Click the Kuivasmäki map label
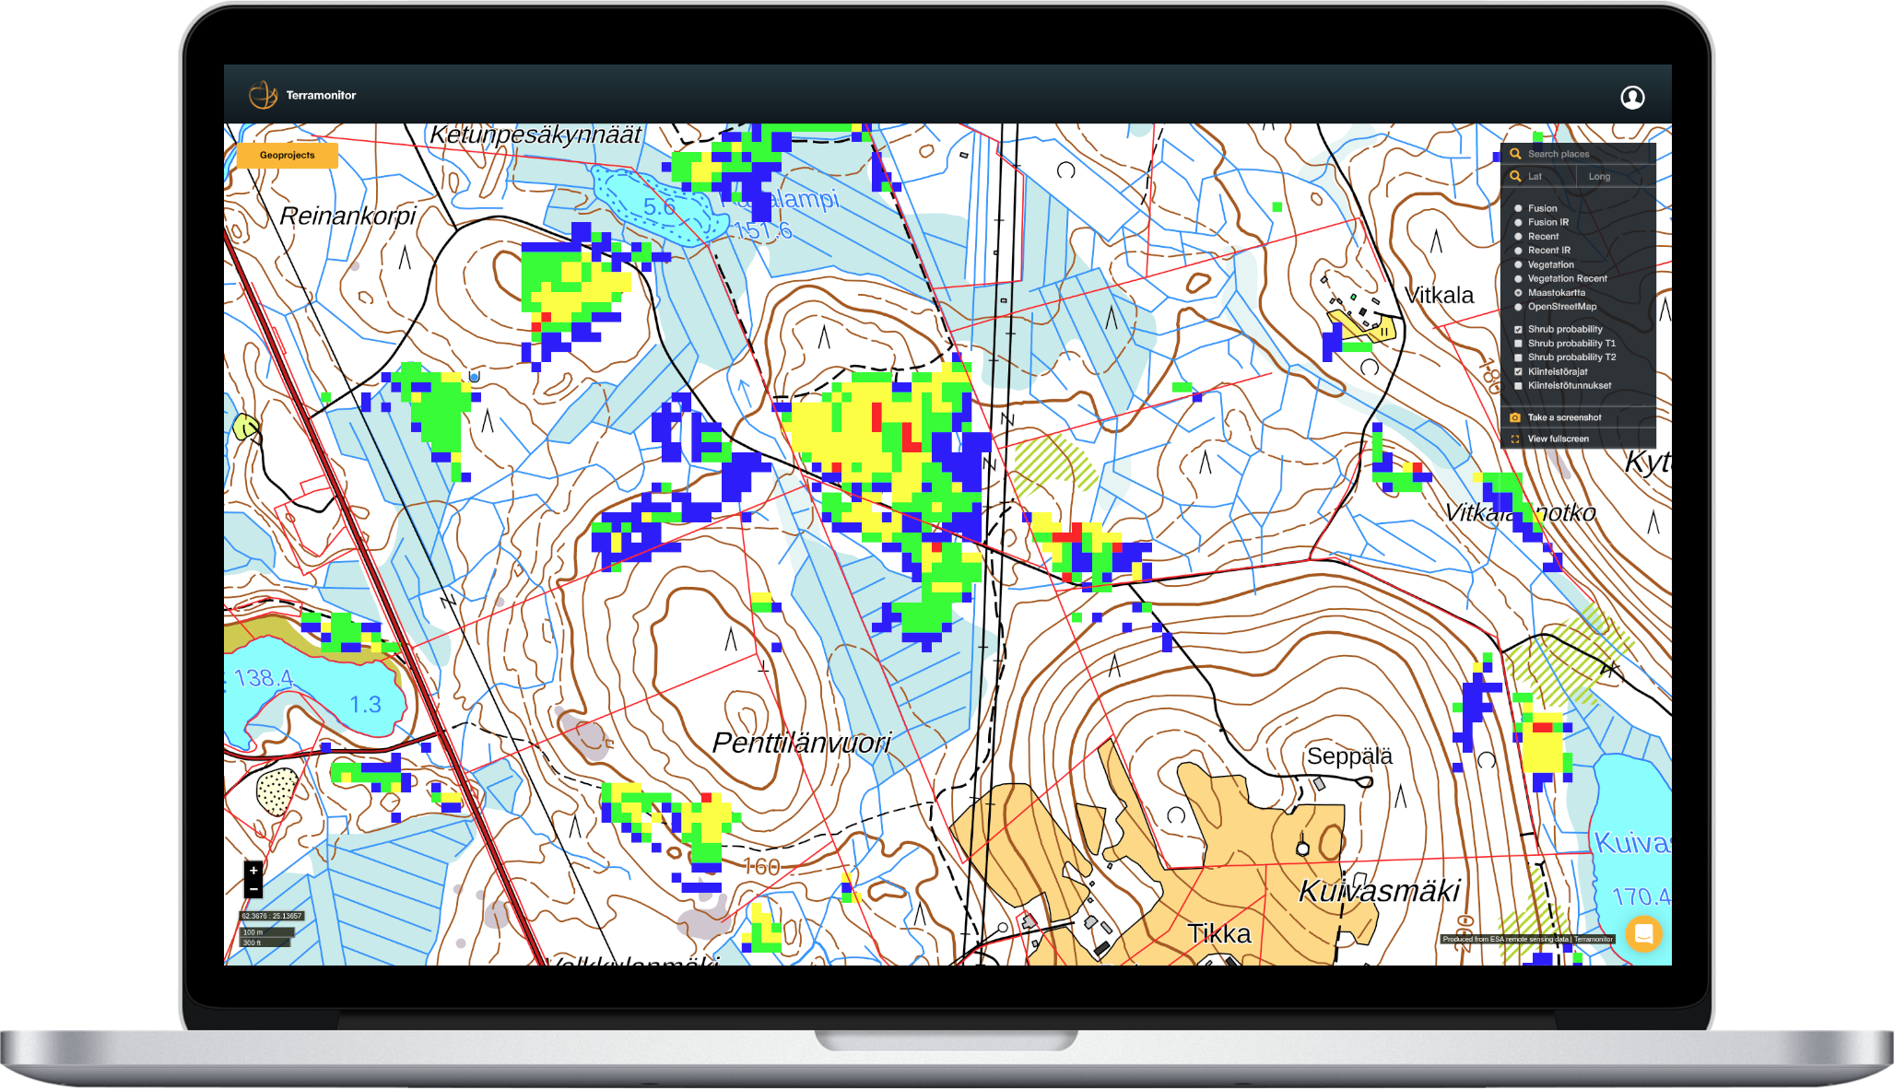The width and height of the screenshot is (1894, 1089). click(x=1379, y=891)
